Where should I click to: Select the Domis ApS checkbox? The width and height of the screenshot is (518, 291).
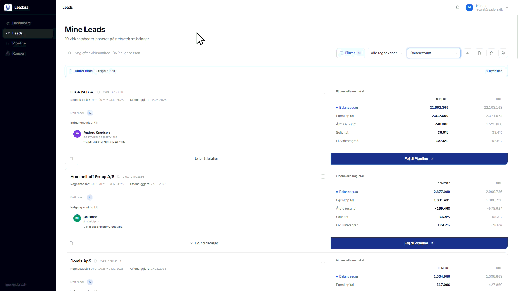pos(323,261)
